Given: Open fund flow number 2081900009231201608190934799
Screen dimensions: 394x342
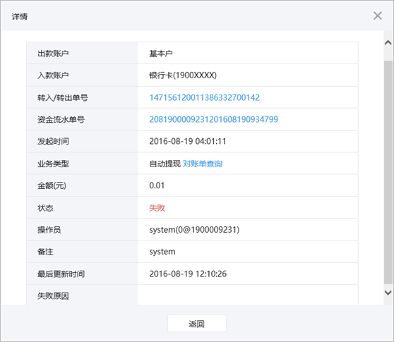Looking at the screenshot, I should [213, 119].
